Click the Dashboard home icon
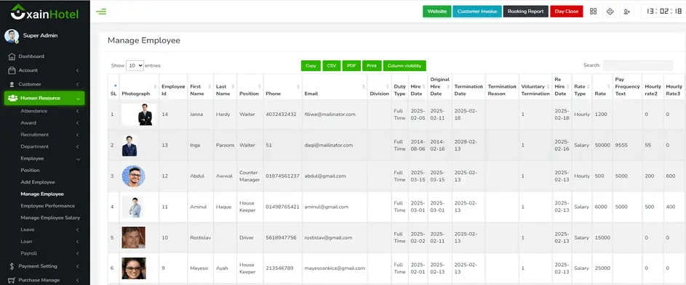686x285 pixels. 12,57
